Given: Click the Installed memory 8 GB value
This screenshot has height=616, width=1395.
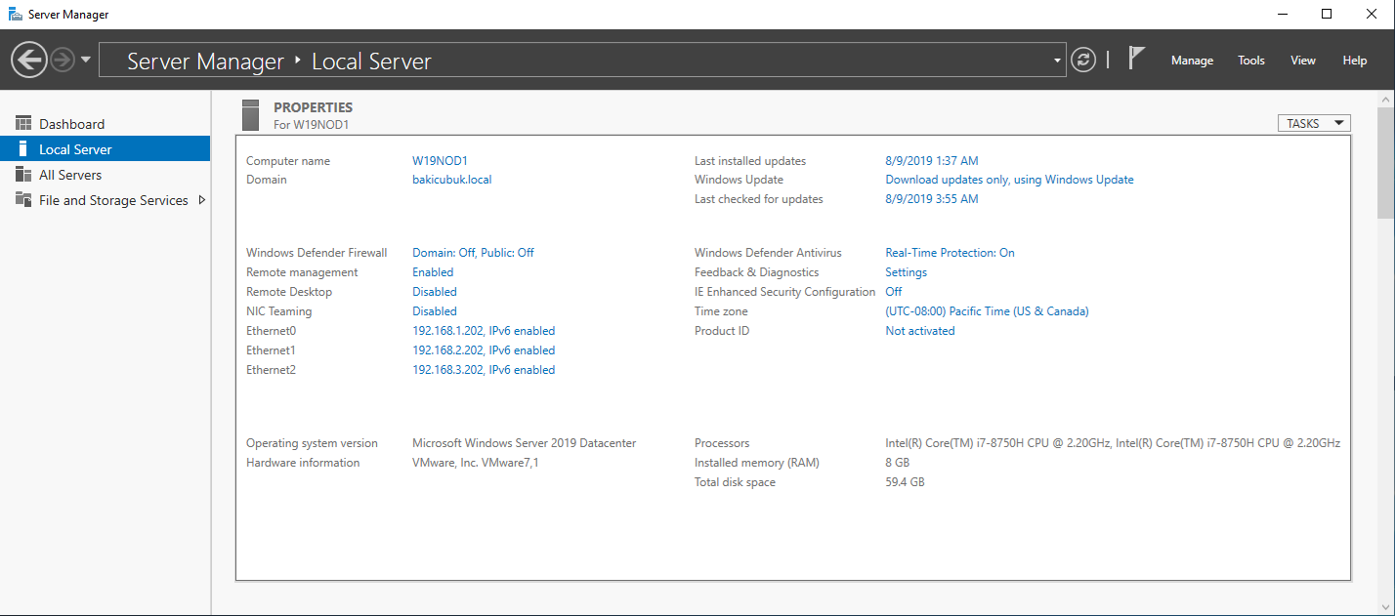Looking at the screenshot, I should click(897, 463).
